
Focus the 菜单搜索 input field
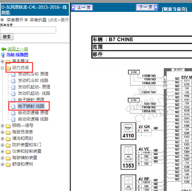tap(28, 30)
